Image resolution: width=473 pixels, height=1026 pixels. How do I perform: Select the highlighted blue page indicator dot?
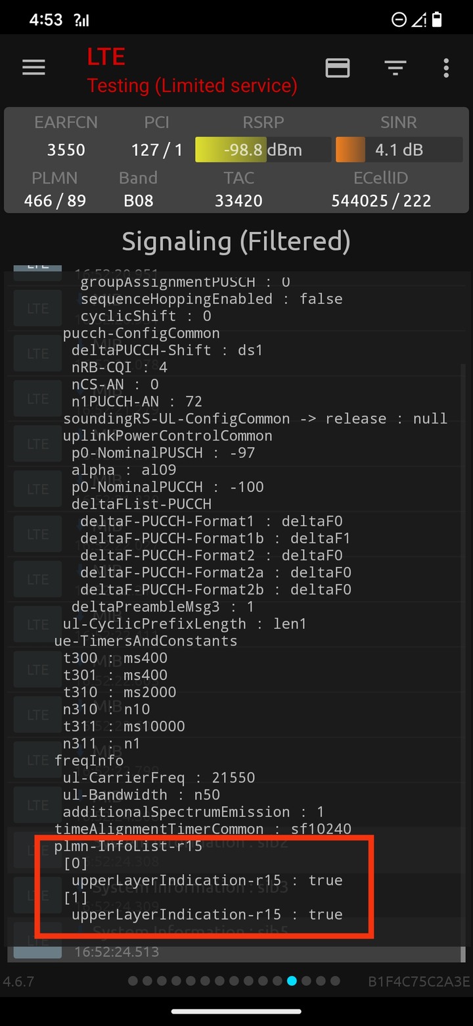coord(292,981)
